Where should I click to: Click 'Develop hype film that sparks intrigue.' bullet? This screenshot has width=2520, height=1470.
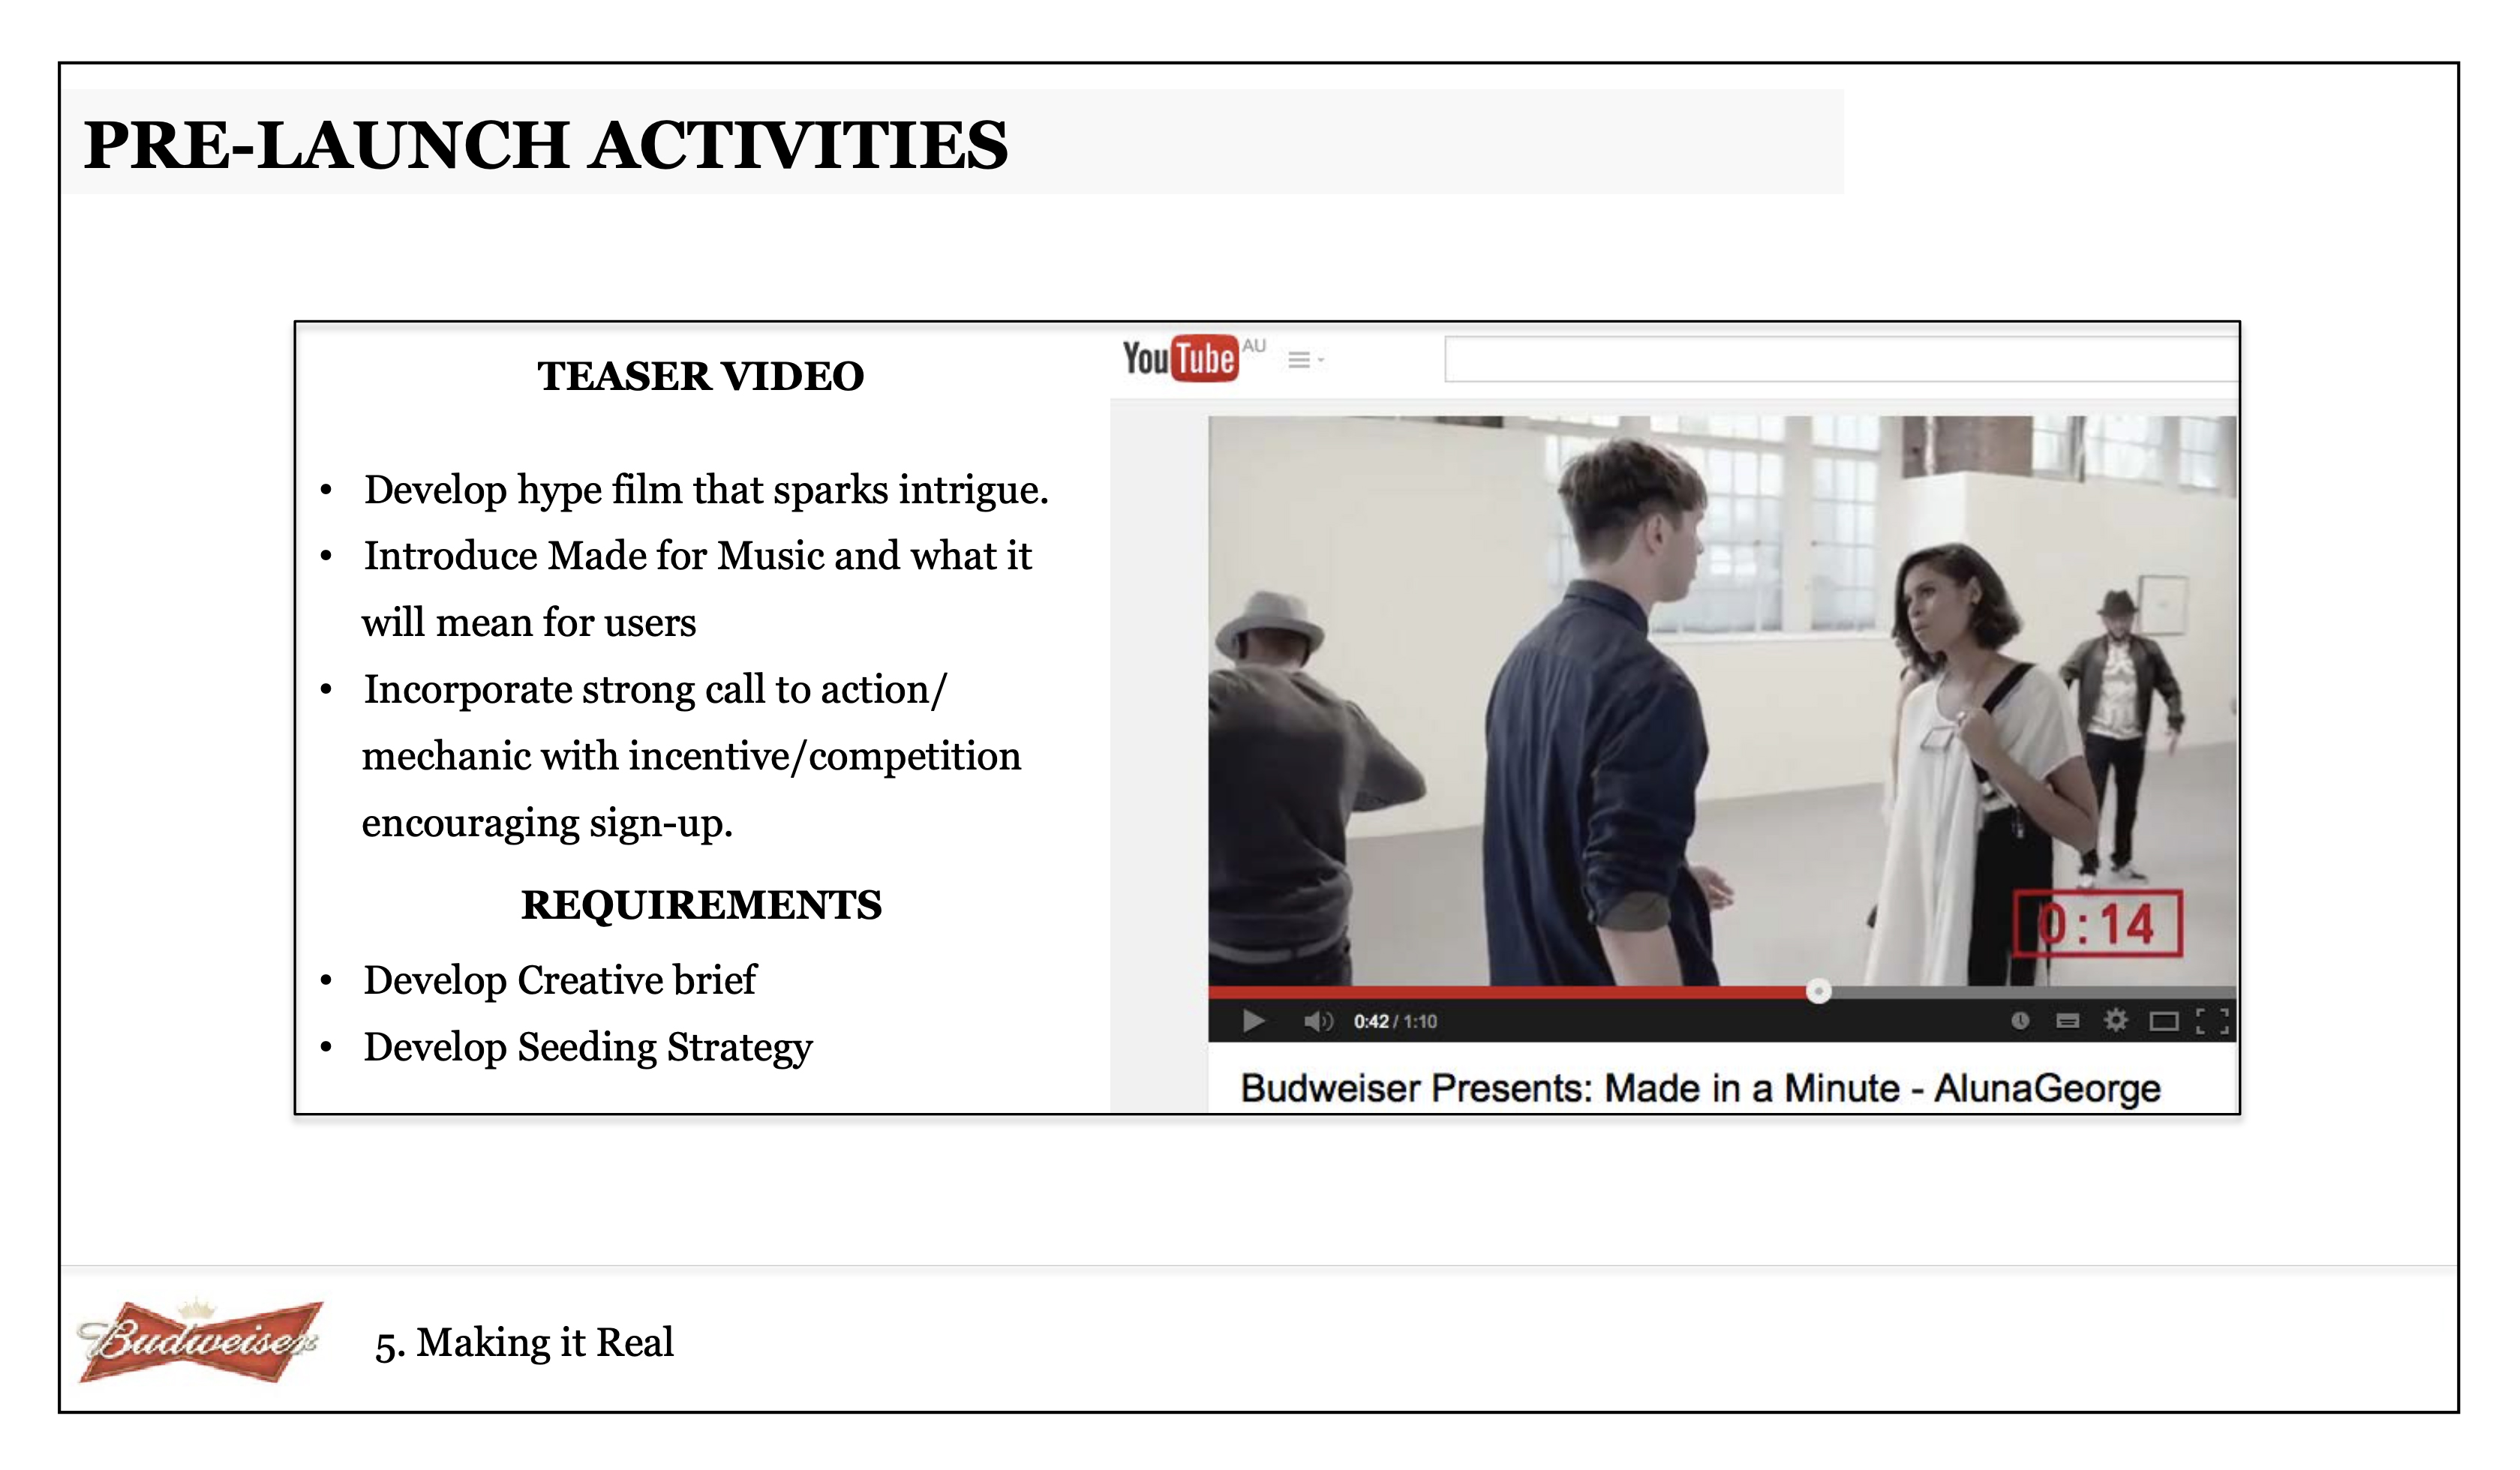tap(706, 490)
